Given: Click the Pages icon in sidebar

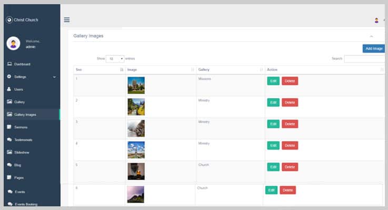Looking at the screenshot, I should tap(9, 177).
